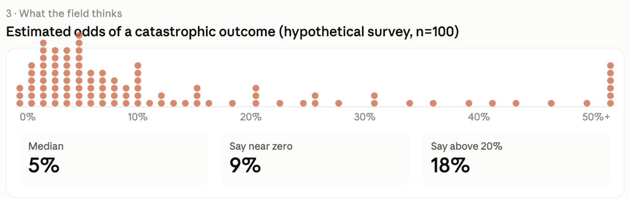This screenshot has height=199, width=630.
Task: Select the 10% axis label
Action: [x=137, y=117]
